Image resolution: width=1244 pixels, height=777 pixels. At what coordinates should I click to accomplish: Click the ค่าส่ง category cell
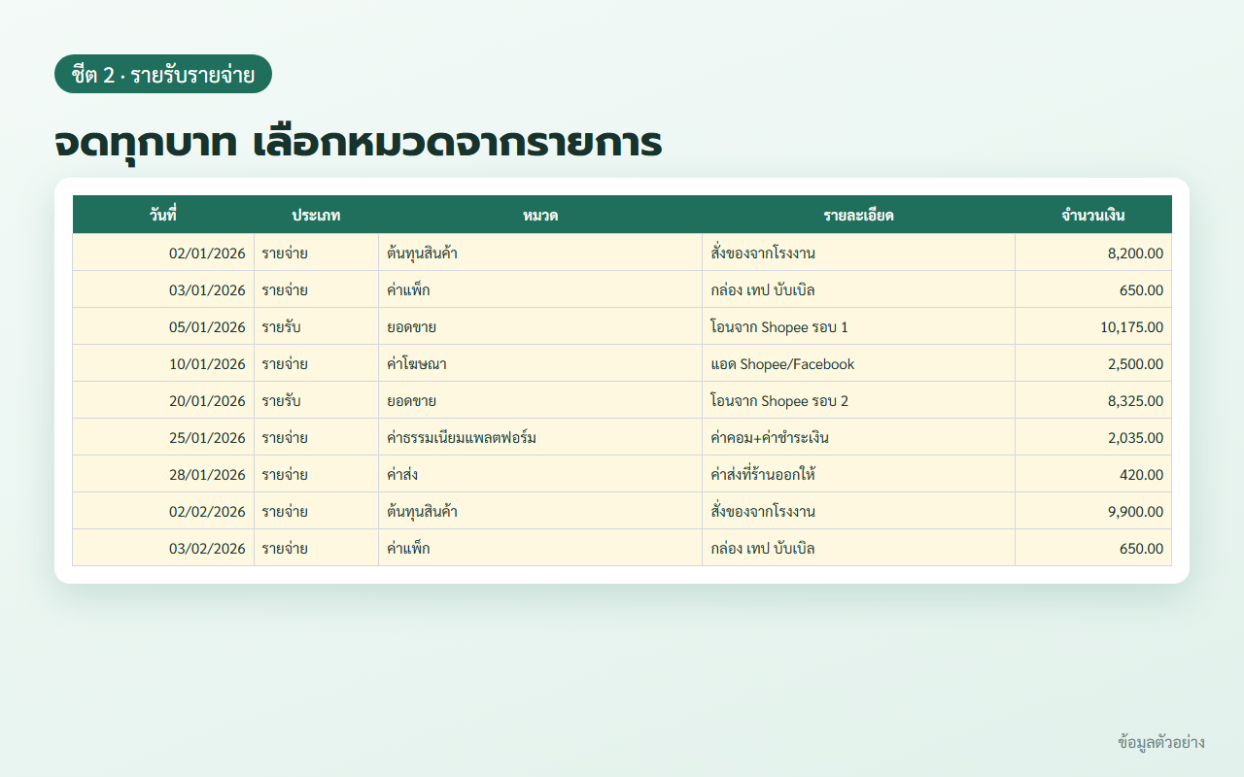click(540, 474)
